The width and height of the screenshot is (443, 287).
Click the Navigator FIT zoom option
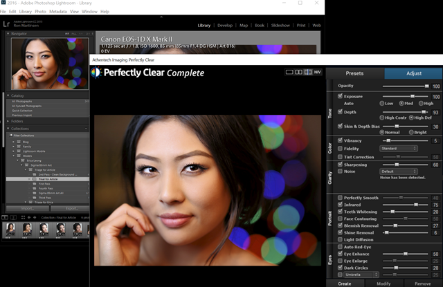[67, 34]
